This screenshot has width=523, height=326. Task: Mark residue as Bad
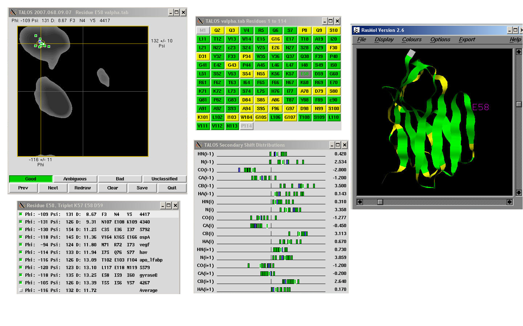[120, 179]
